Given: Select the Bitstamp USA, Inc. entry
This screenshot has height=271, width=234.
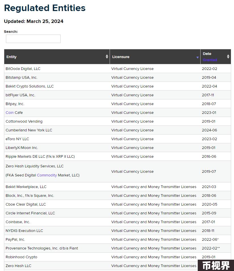Looking at the screenshot, I should [x=22, y=77].
